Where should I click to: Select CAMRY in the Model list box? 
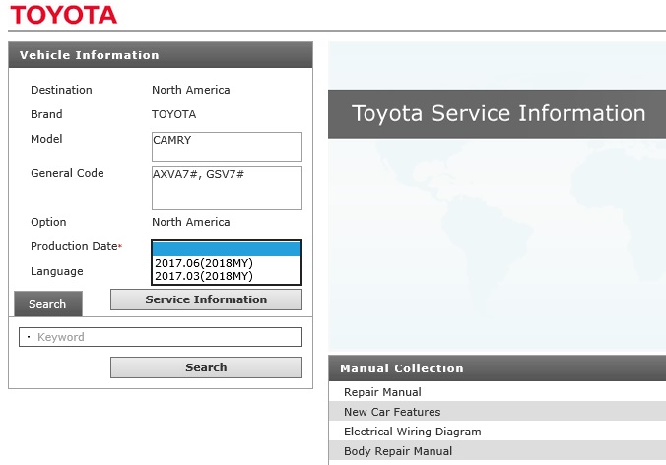(172, 140)
